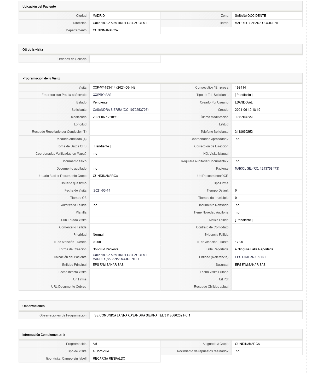Open patient MAIKOL GIL record link
317x375 pixels.
point(257,169)
